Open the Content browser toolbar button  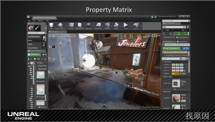tap(71, 26)
